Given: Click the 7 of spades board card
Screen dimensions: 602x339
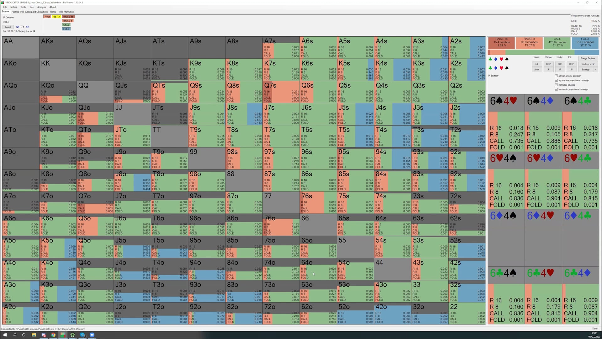Looking at the screenshot, I should [23, 27].
